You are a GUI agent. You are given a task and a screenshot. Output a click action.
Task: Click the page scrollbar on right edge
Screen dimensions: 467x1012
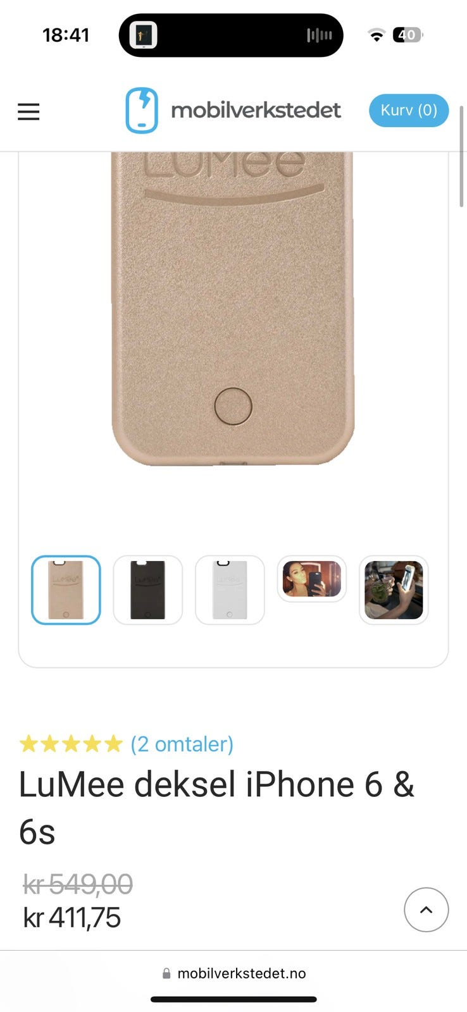point(462,156)
